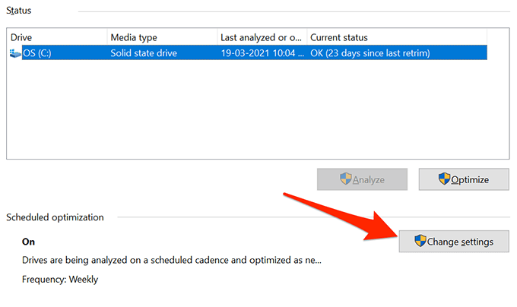Click the Scheduled optimization section heading
Viewport: 517px width, 307px height.
55,217
